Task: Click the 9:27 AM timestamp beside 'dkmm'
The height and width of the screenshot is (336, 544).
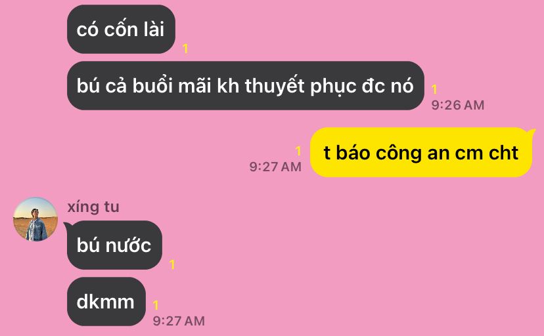Action: click(x=179, y=321)
